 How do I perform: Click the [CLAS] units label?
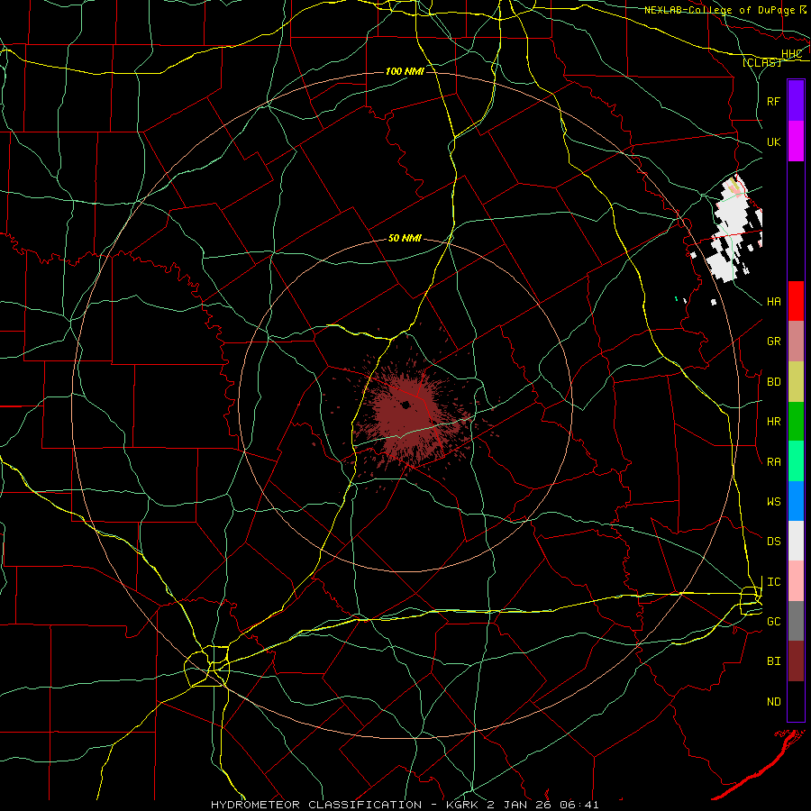point(761,63)
